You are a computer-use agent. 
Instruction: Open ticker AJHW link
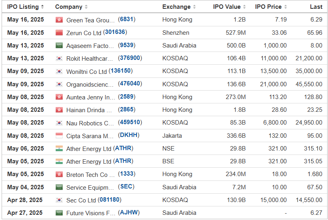coord(129,212)
